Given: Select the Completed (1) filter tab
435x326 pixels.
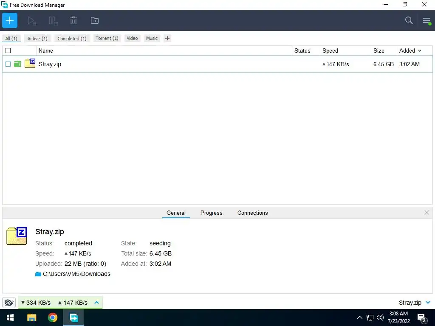Looking at the screenshot, I should click(72, 39).
